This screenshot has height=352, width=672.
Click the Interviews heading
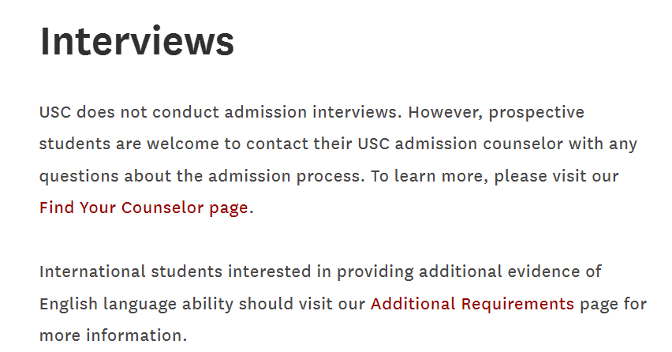click(137, 41)
